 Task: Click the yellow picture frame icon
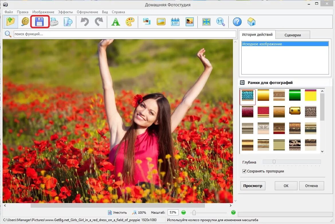click(x=161, y=22)
